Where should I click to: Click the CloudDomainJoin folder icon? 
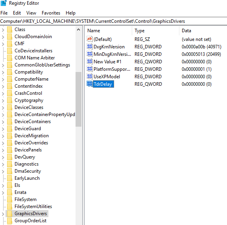10,37
